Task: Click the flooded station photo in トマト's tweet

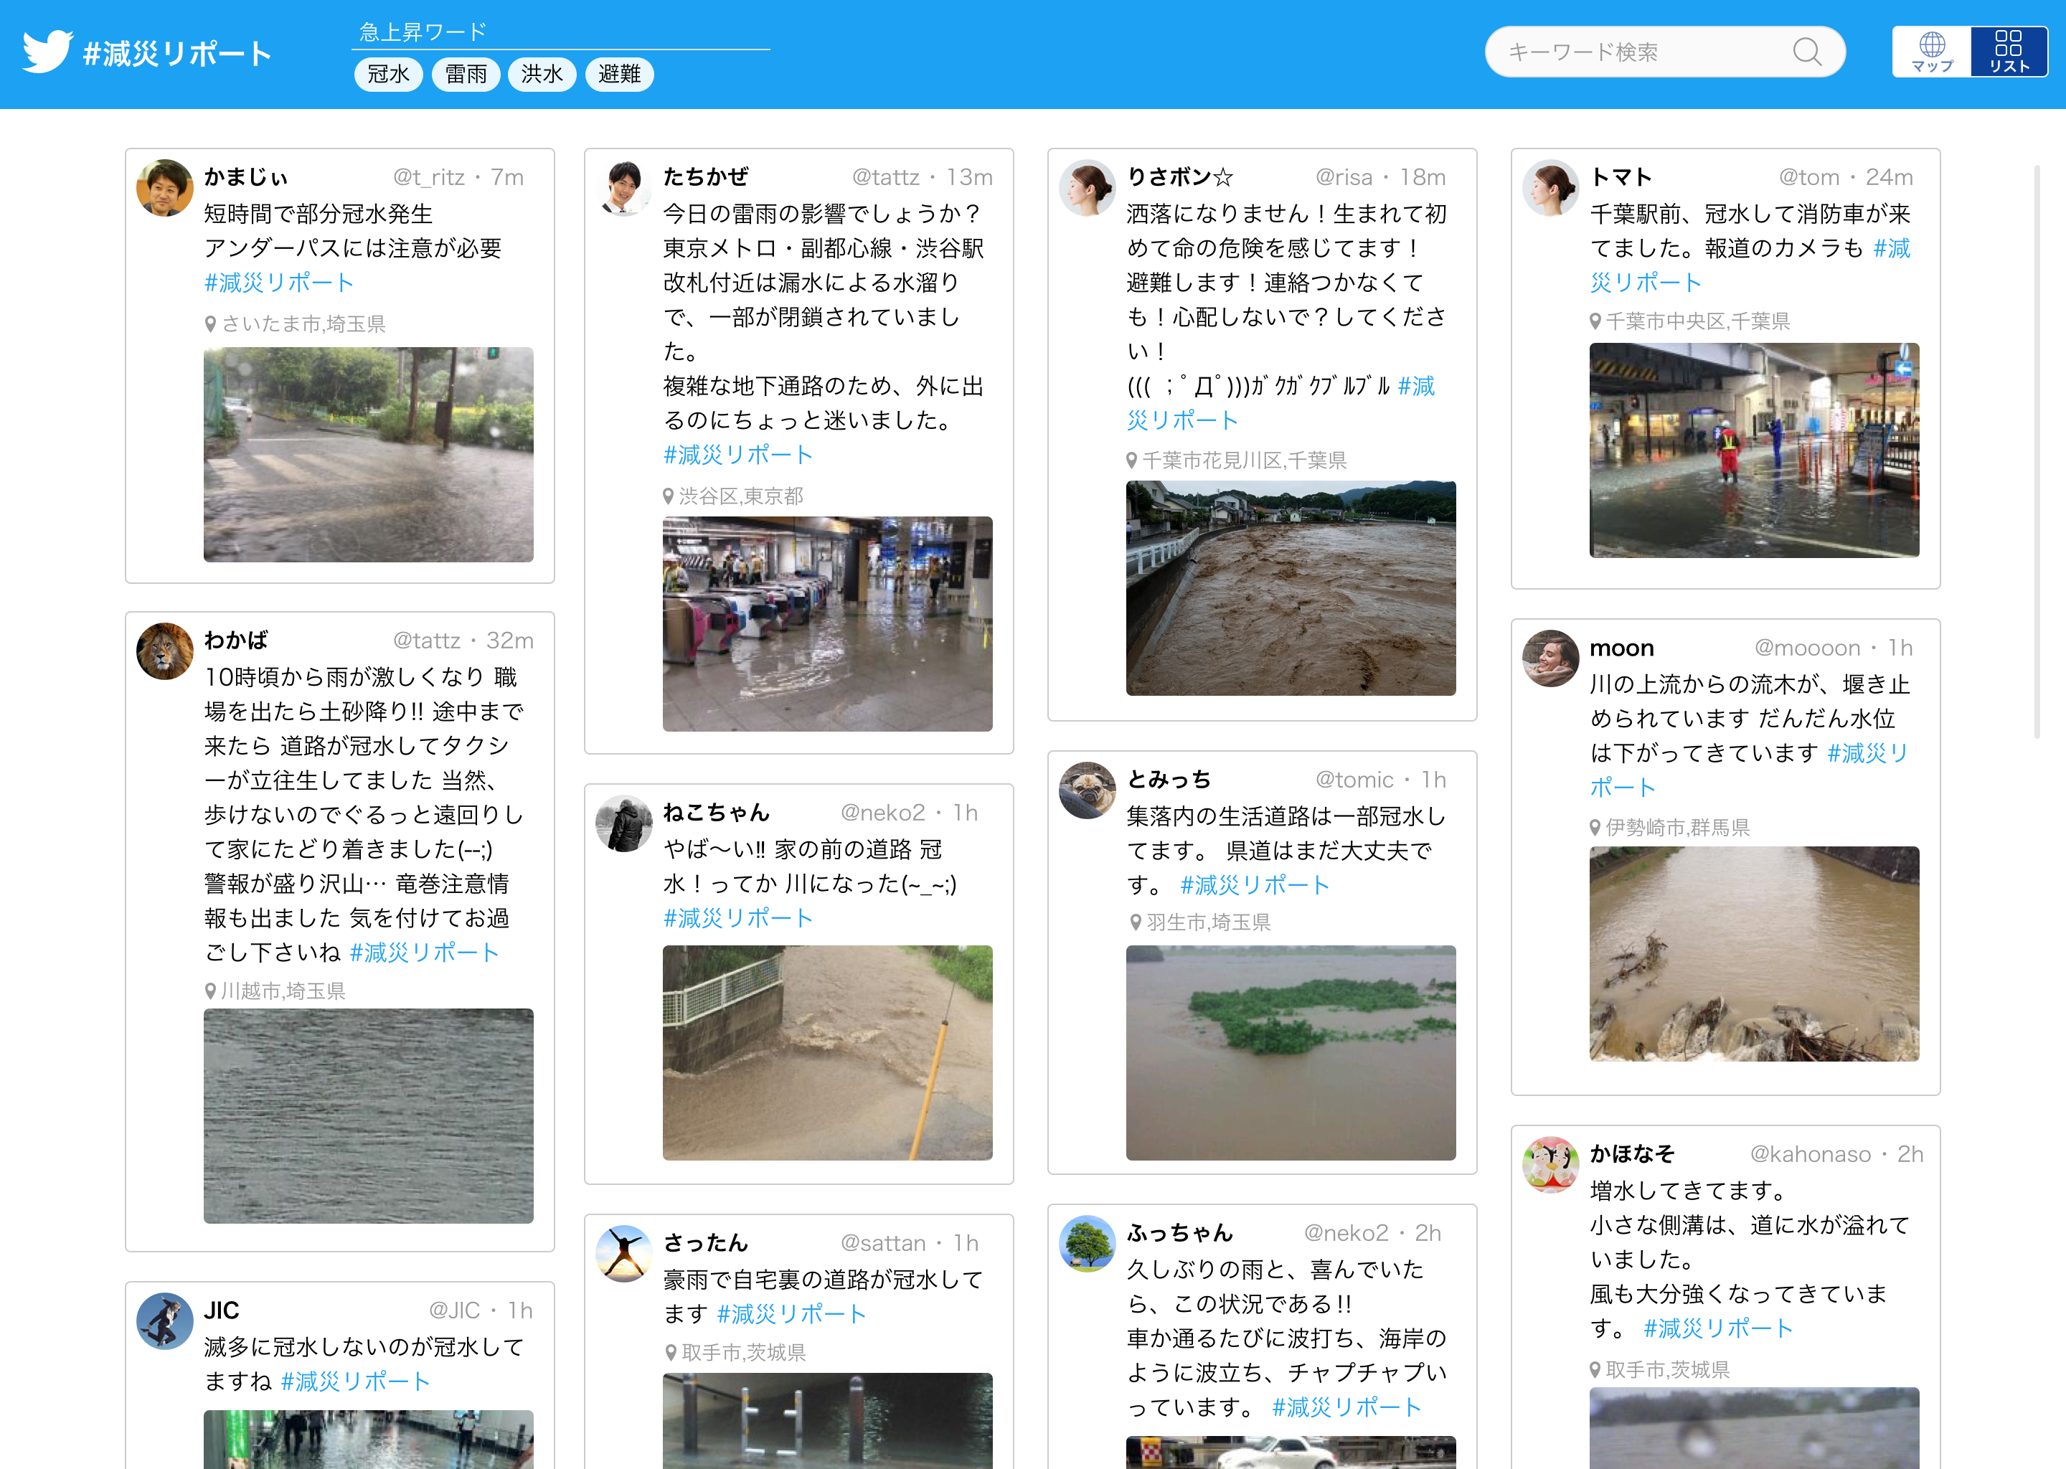Action: pos(1755,450)
